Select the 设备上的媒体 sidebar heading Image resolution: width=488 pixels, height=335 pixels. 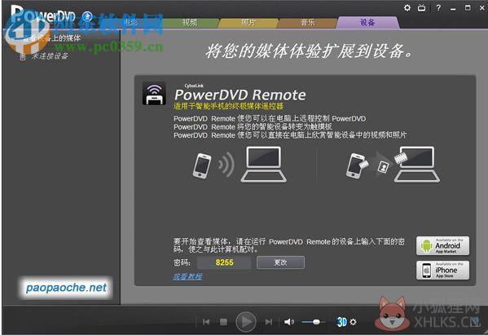pyautogui.click(x=51, y=38)
